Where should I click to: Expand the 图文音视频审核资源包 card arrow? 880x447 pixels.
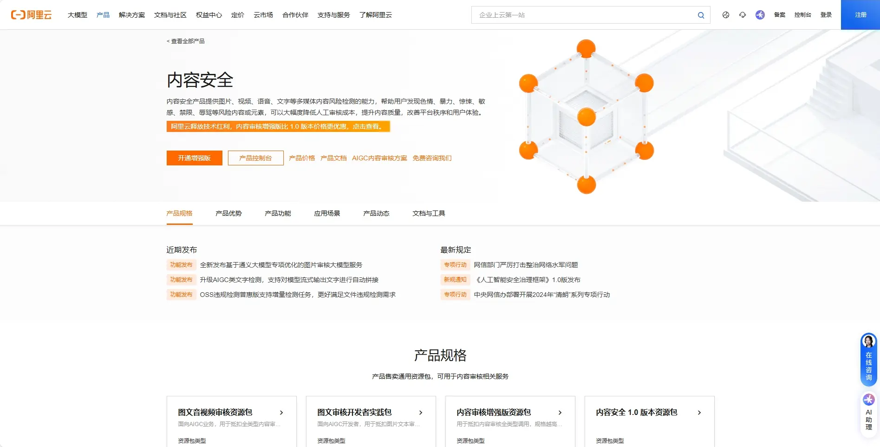click(281, 413)
